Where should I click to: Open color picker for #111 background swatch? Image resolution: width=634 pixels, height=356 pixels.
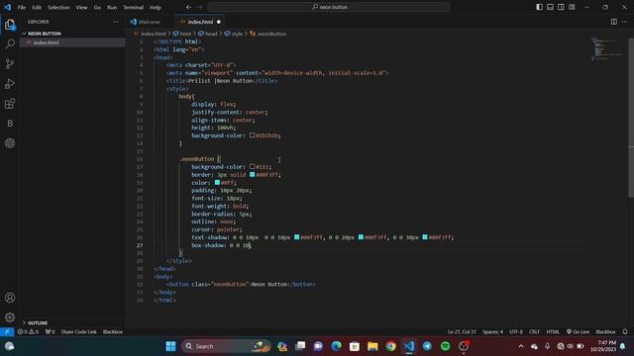point(252,166)
